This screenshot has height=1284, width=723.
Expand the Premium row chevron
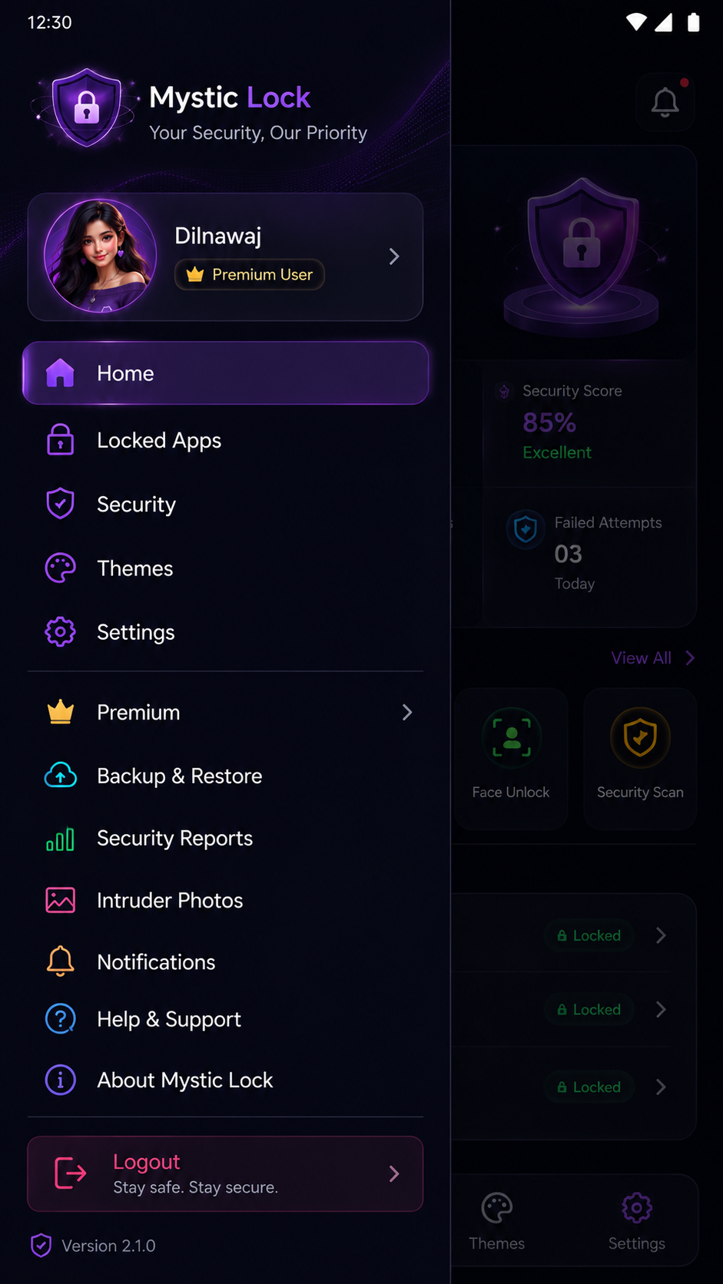407,713
